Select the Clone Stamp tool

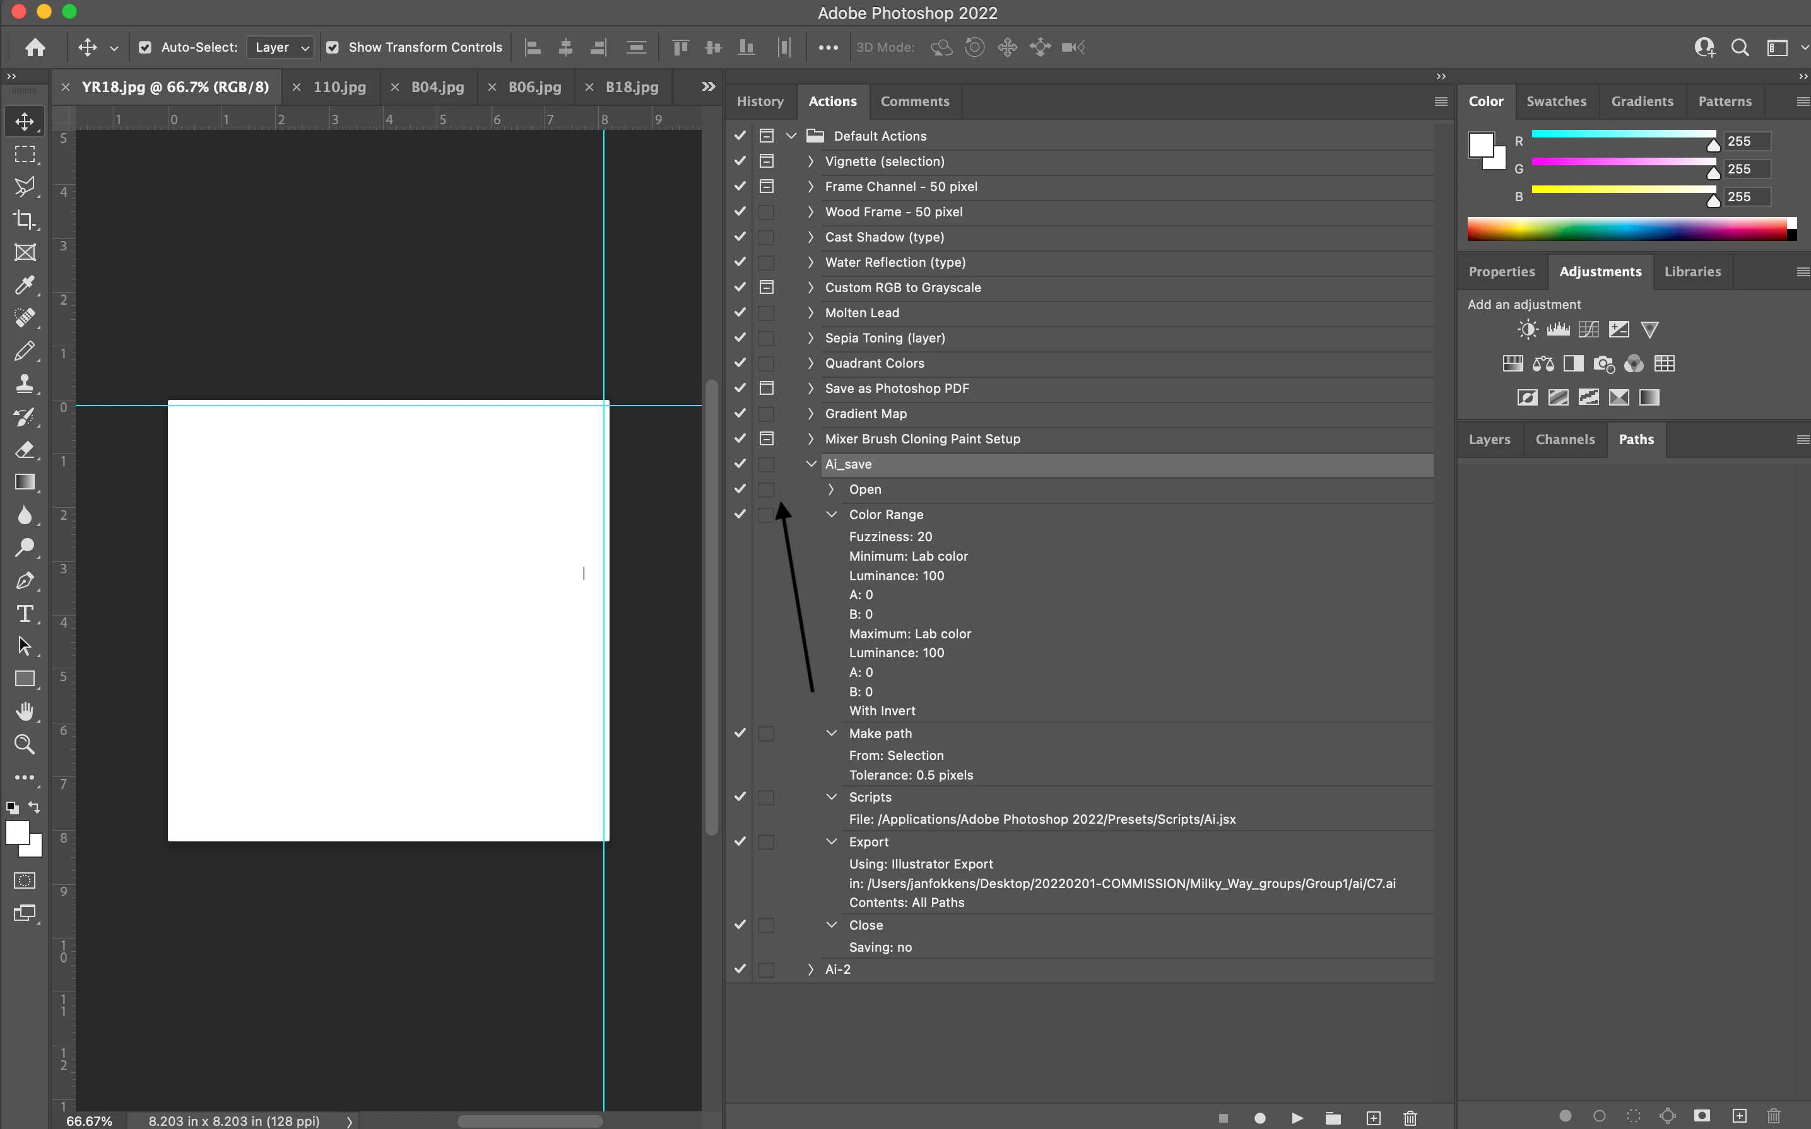(x=25, y=384)
